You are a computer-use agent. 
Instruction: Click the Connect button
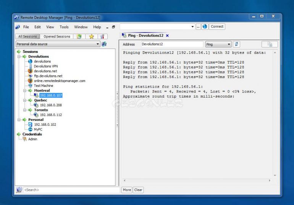tap(217, 26)
